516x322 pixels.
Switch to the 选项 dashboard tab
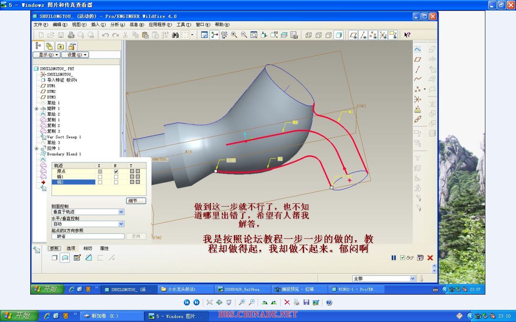71,248
